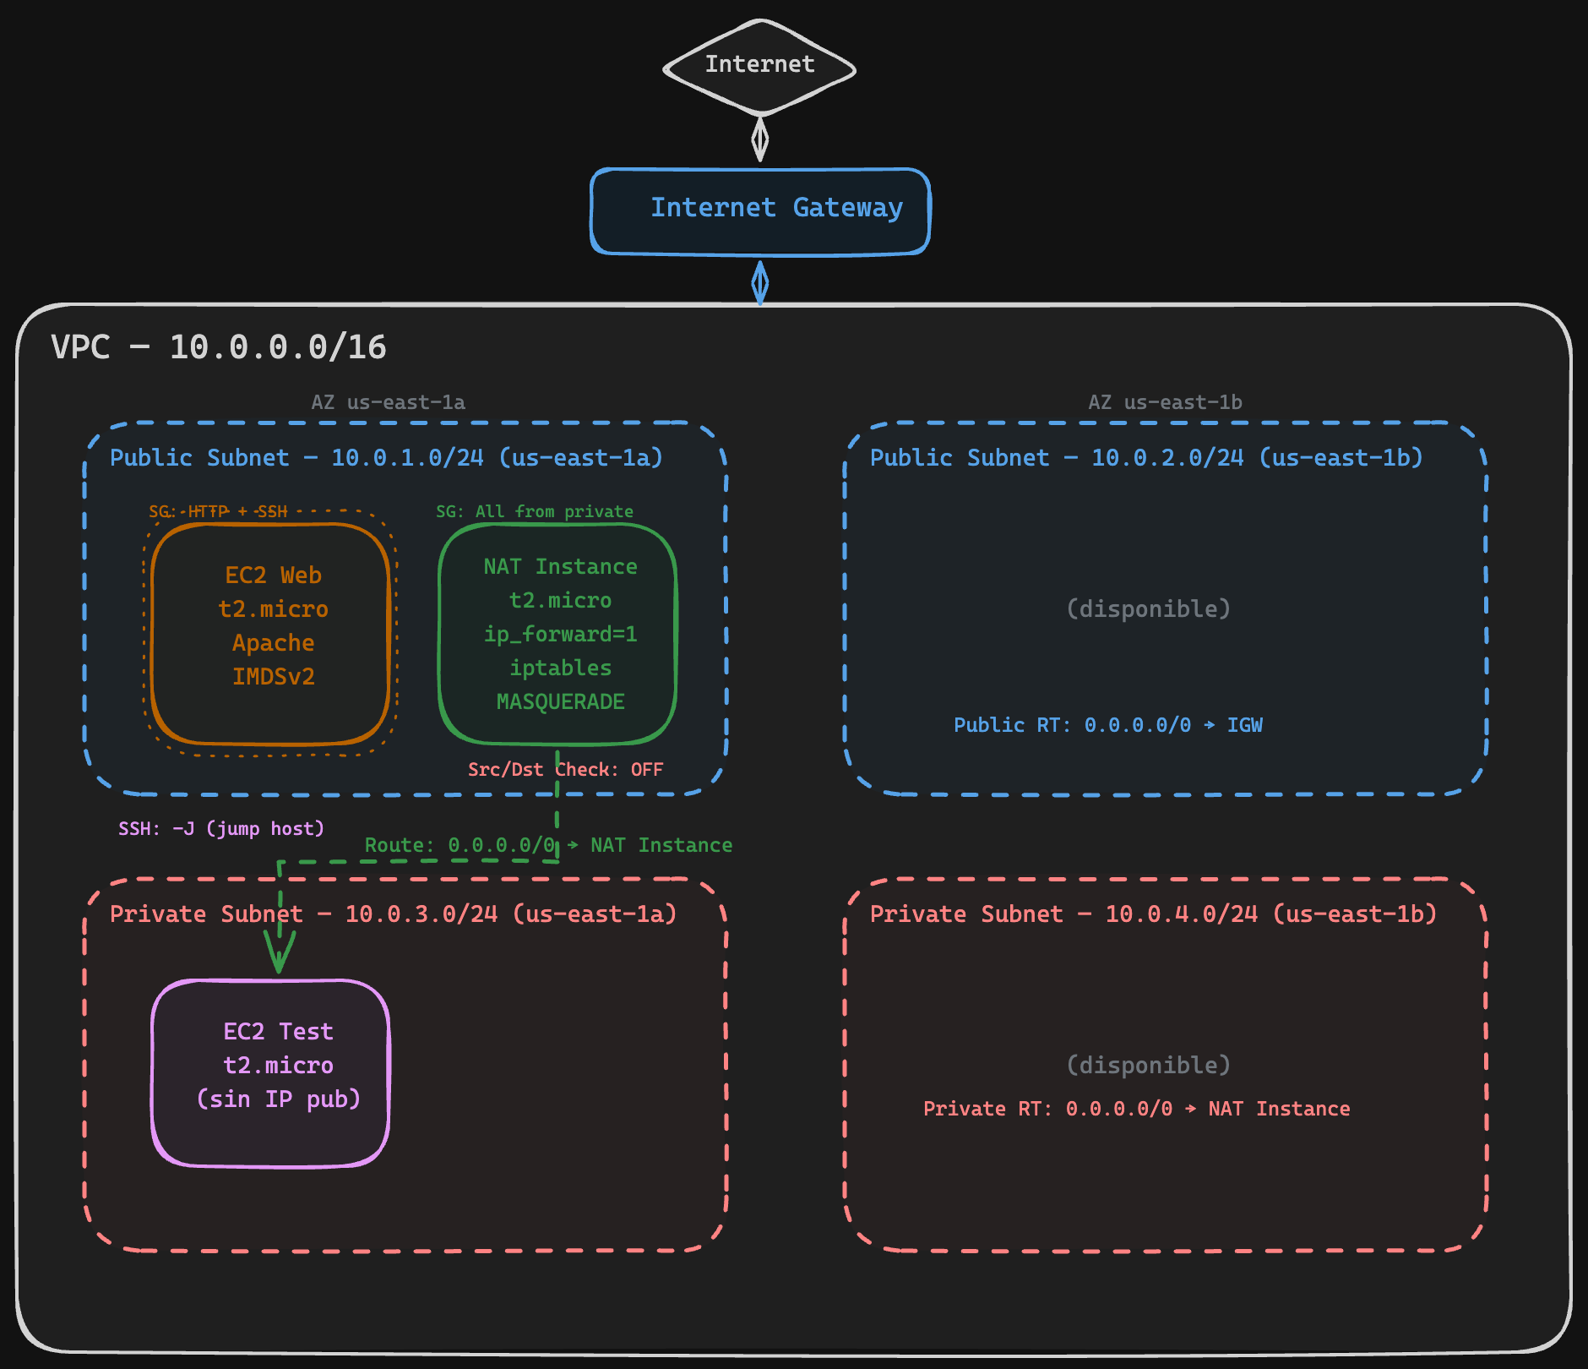Click the AZ us-east-1b heading
Image resolution: width=1588 pixels, height=1369 pixels.
(1165, 402)
